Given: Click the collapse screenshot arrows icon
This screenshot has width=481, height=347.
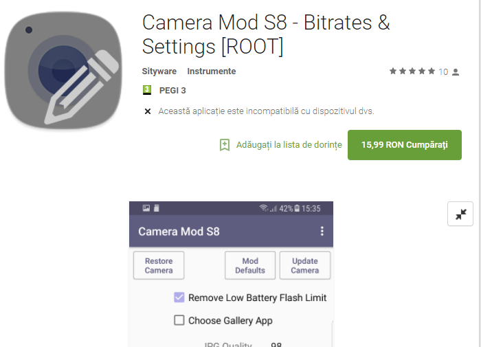Looking at the screenshot, I should pyautogui.click(x=460, y=214).
